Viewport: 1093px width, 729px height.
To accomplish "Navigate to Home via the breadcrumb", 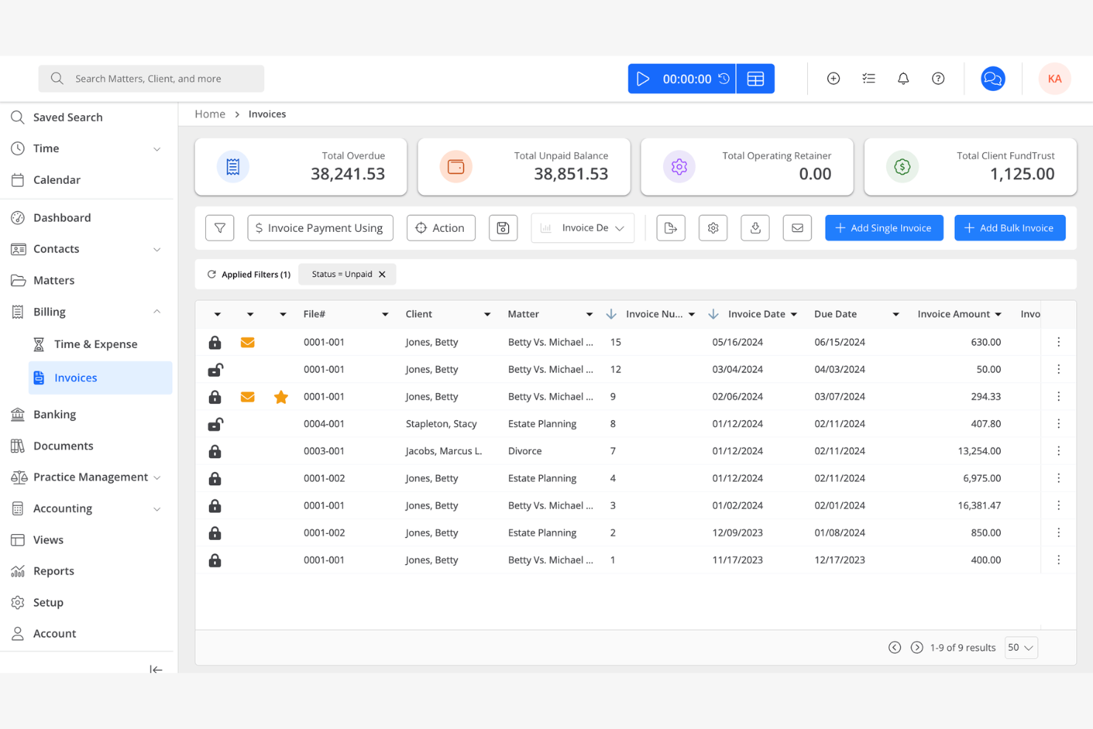I will click(x=210, y=114).
